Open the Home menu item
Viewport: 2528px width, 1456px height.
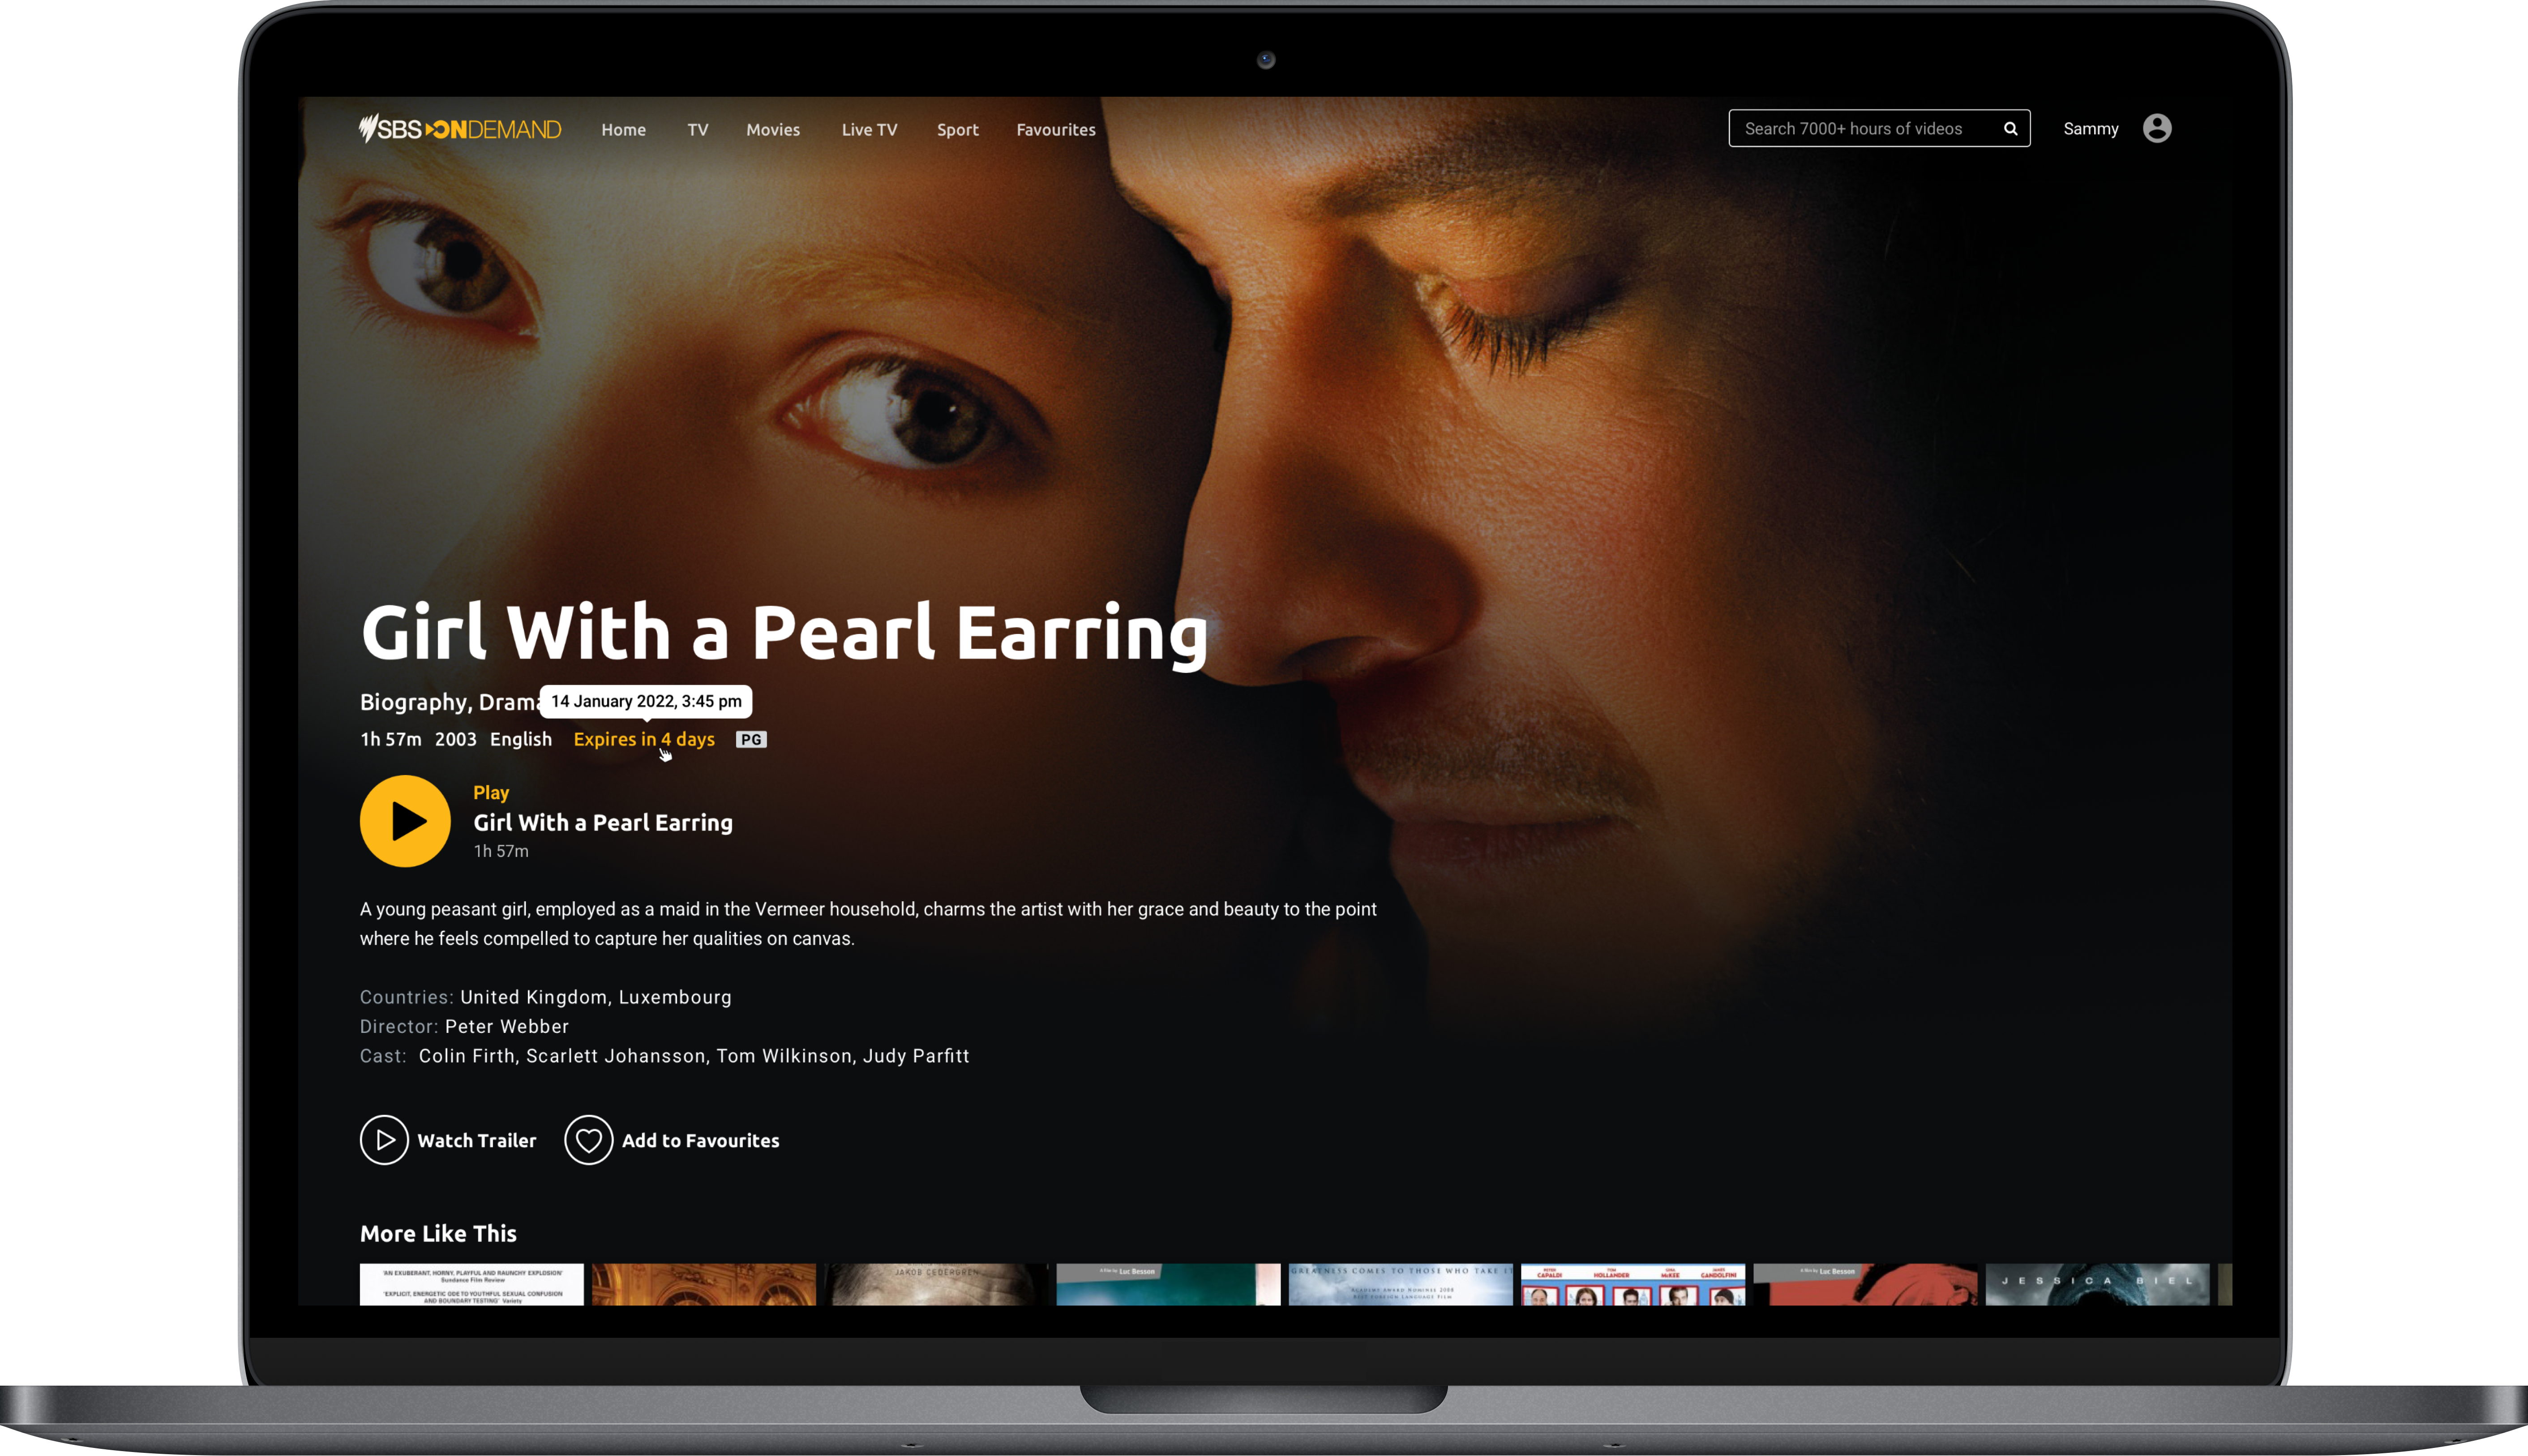(x=623, y=130)
